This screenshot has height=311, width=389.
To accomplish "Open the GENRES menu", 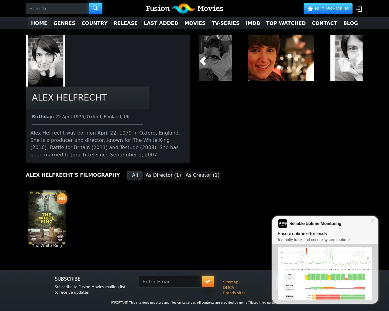I will 64,23.
